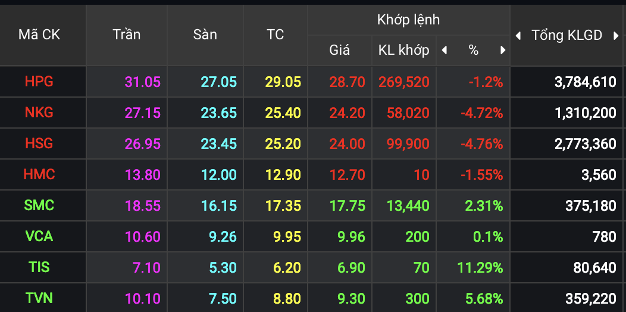Click left arrow beside the % column
626x312 pixels.
coord(444,51)
